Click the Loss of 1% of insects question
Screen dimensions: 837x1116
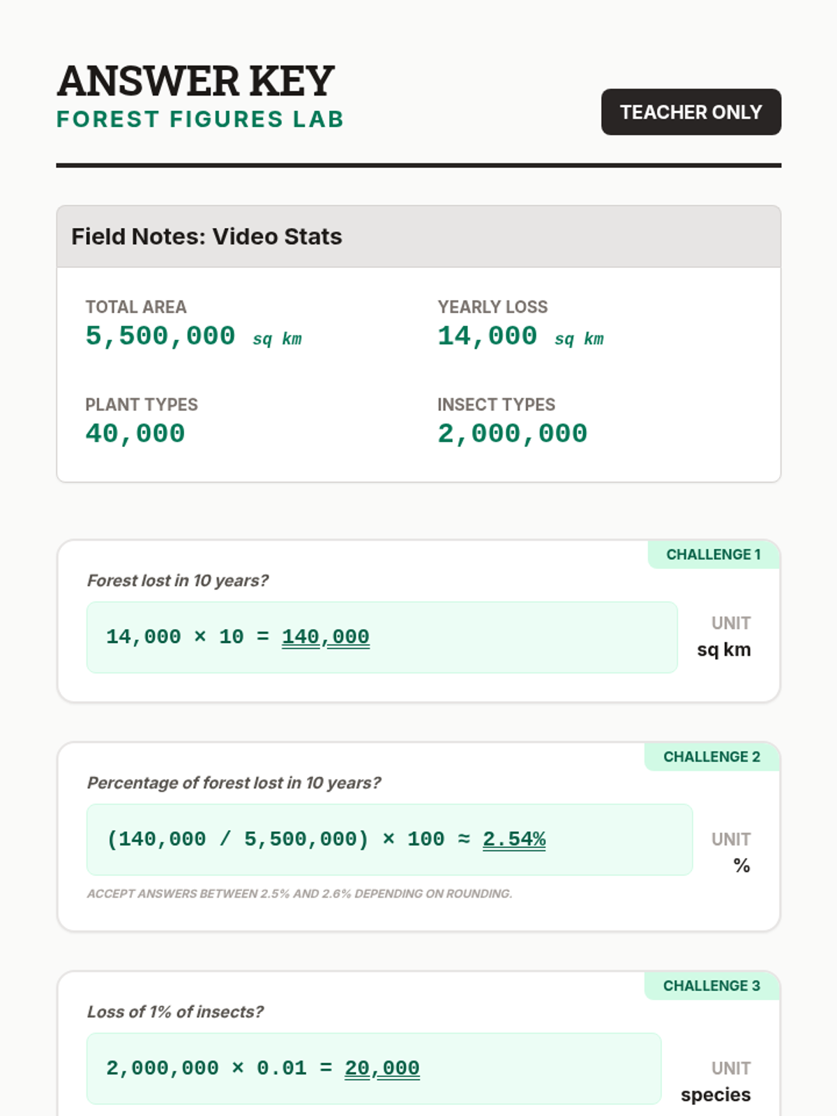tap(175, 1011)
